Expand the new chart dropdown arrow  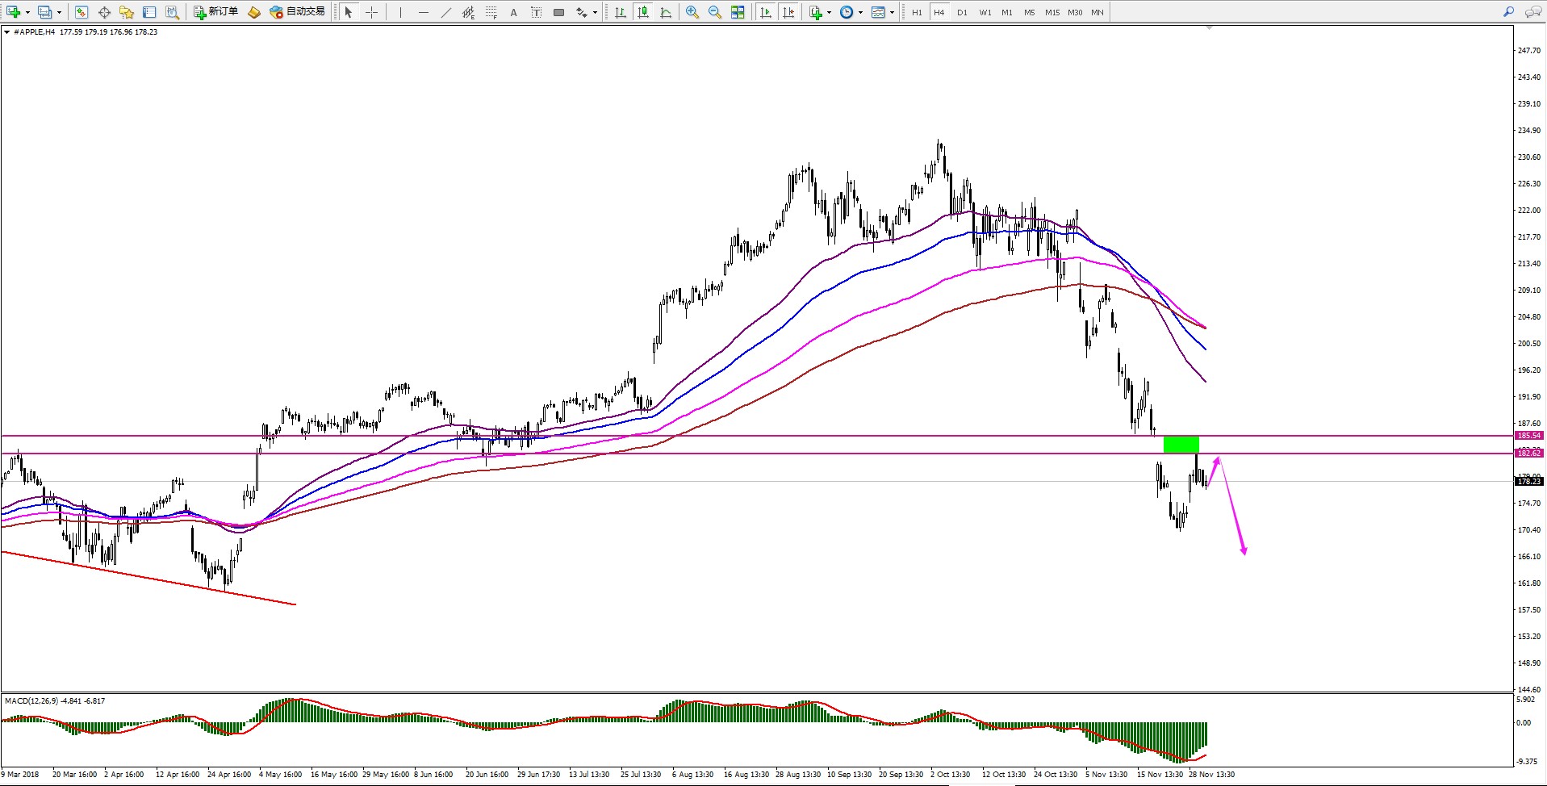[x=27, y=12]
